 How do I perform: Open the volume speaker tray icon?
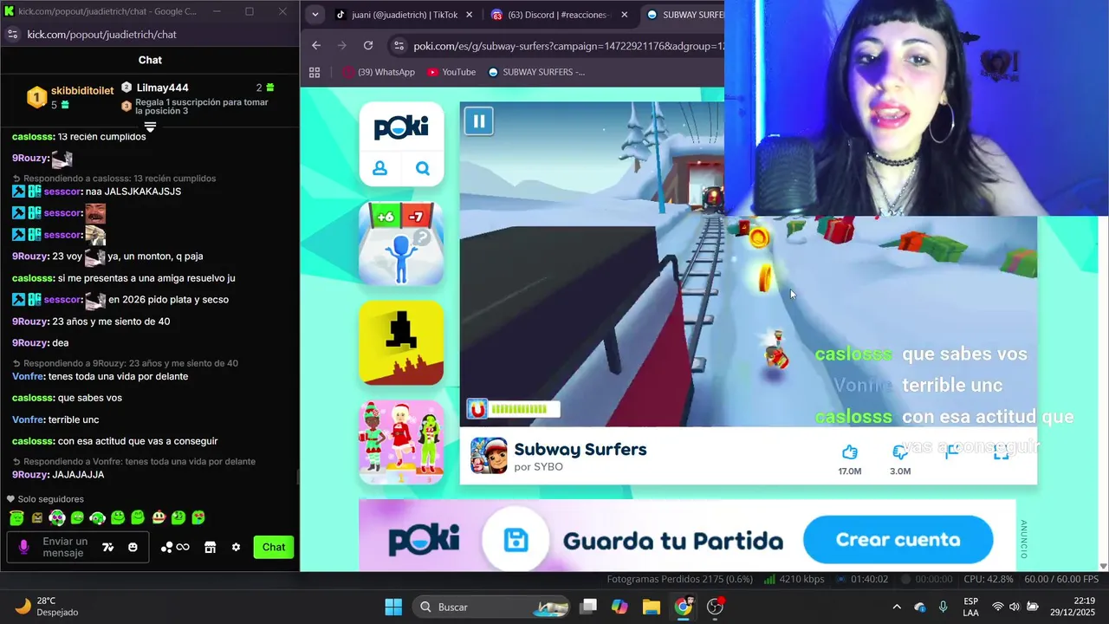(x=1015, y=607)
